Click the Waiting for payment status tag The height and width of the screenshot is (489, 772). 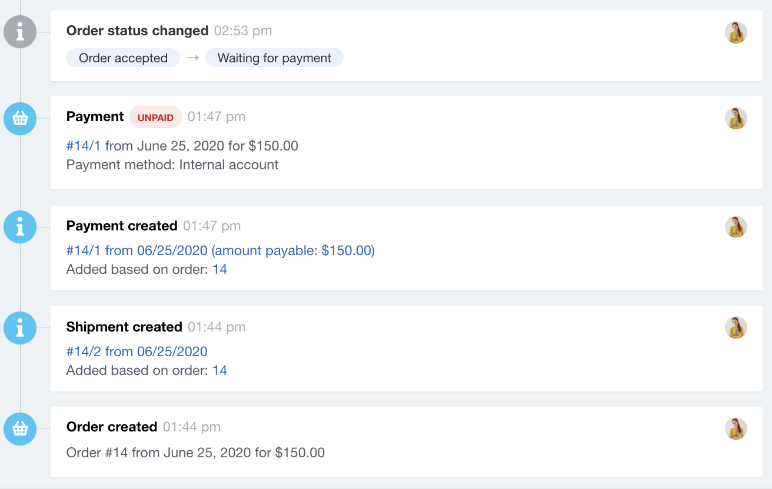tap(274, 58)
